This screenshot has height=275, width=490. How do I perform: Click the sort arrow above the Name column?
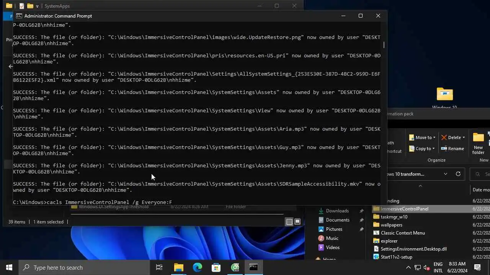pyautogui.click(x=420, y=186)
